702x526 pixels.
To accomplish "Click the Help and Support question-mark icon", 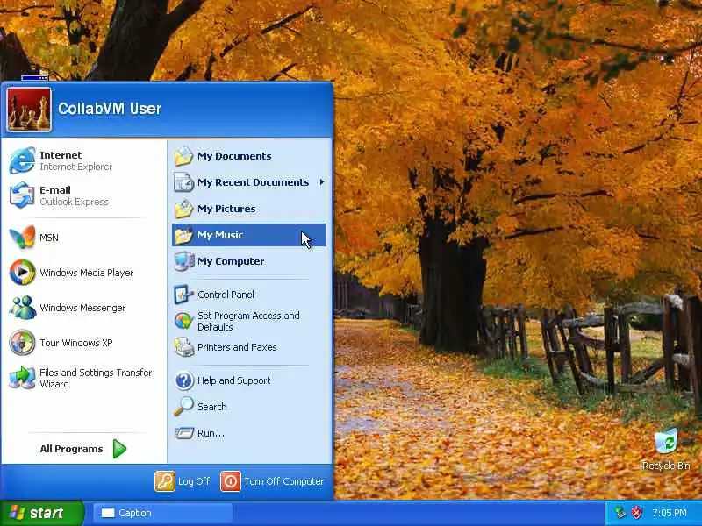I will [183, 380].
